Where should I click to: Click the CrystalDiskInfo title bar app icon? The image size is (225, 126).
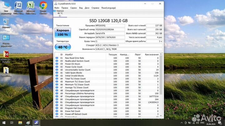coord(56,4)
